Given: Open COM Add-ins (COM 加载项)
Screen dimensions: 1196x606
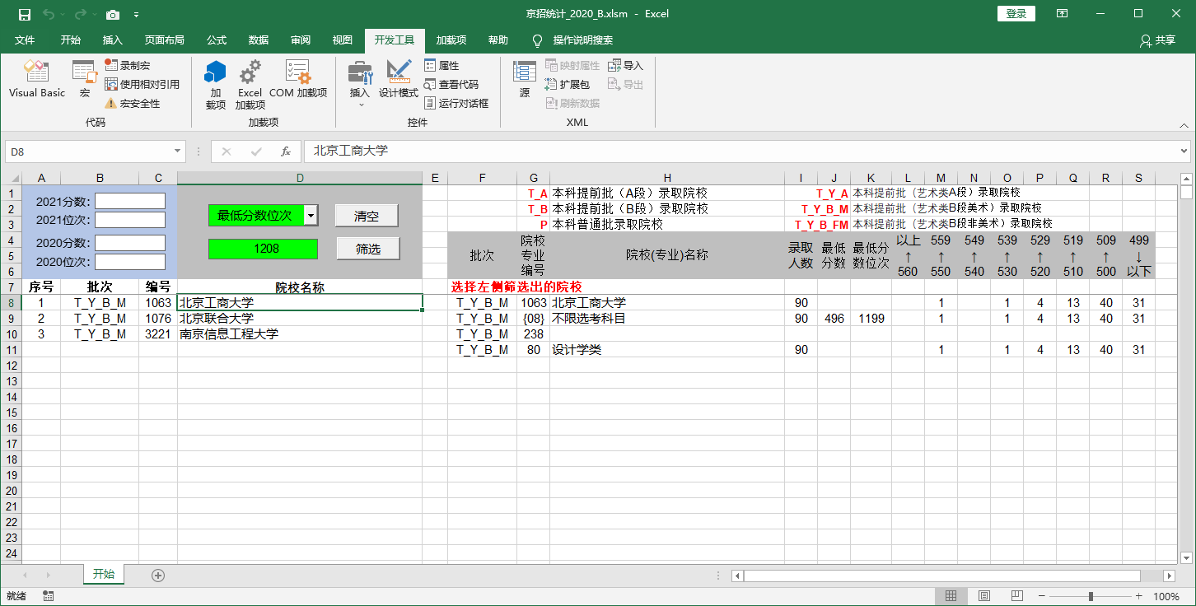Looking at the screenshot, I should point(297,80).
